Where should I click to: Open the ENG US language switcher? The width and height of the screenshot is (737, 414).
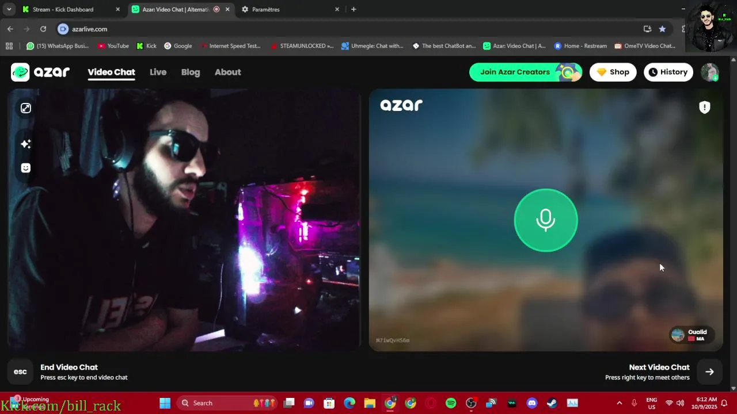(x=652, y=403)
